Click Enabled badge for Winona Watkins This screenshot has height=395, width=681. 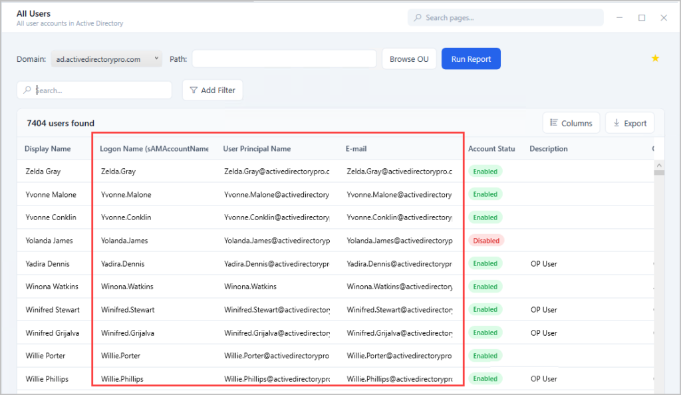pyautogui.click(x=485, y=287)
